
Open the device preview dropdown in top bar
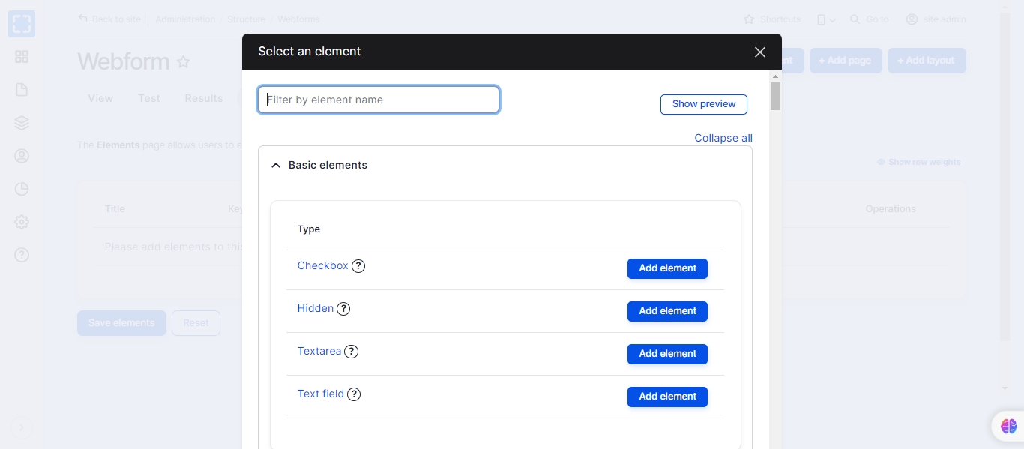click(825, 19)
